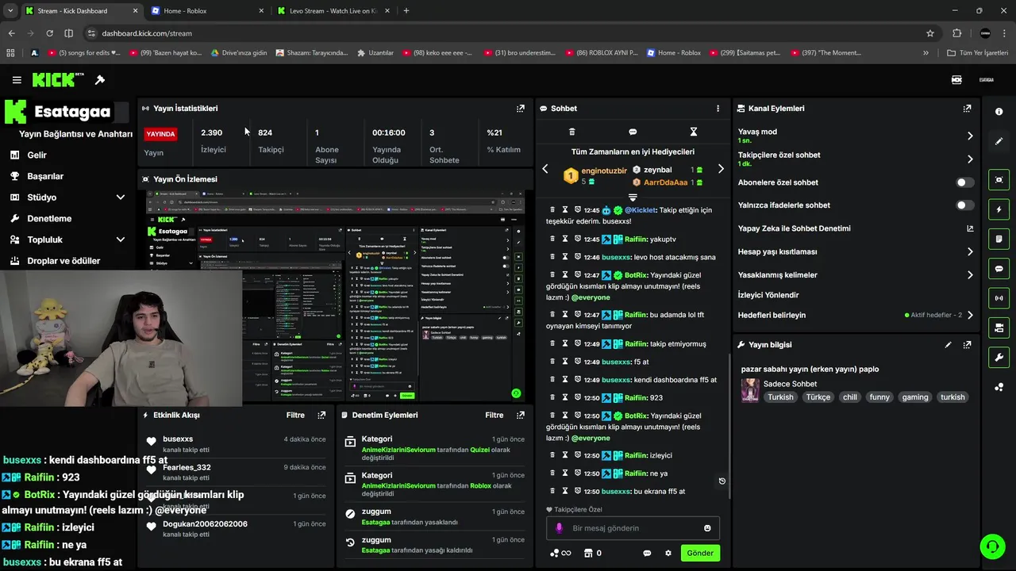Toggle Abonelere özel sohbet switch
Viewport: 1016px width, 571px height.
click(964, 182)
